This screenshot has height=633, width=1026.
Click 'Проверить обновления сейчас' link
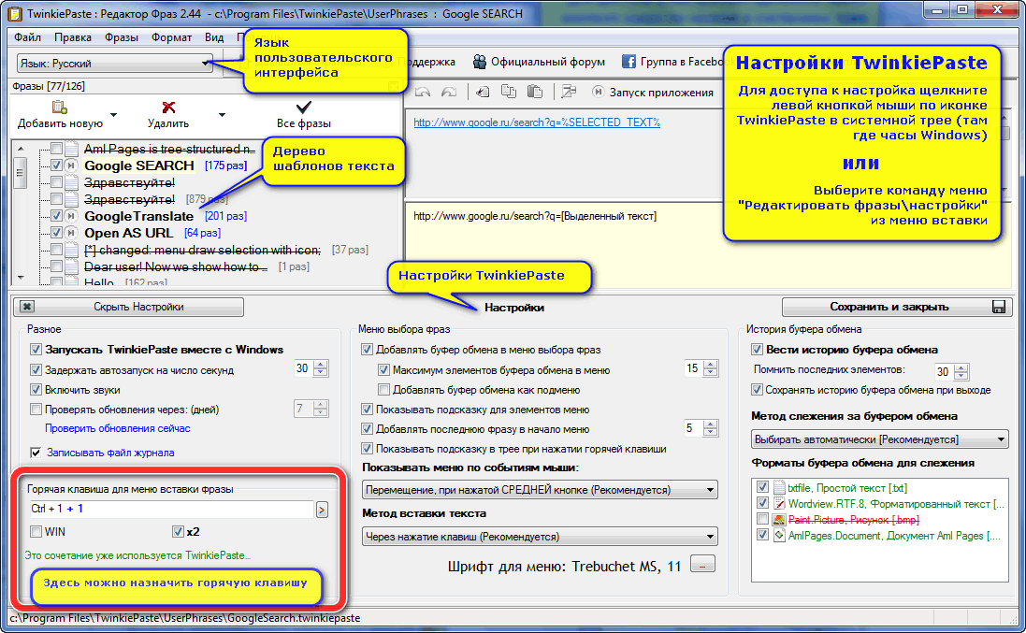pos(118,428)
